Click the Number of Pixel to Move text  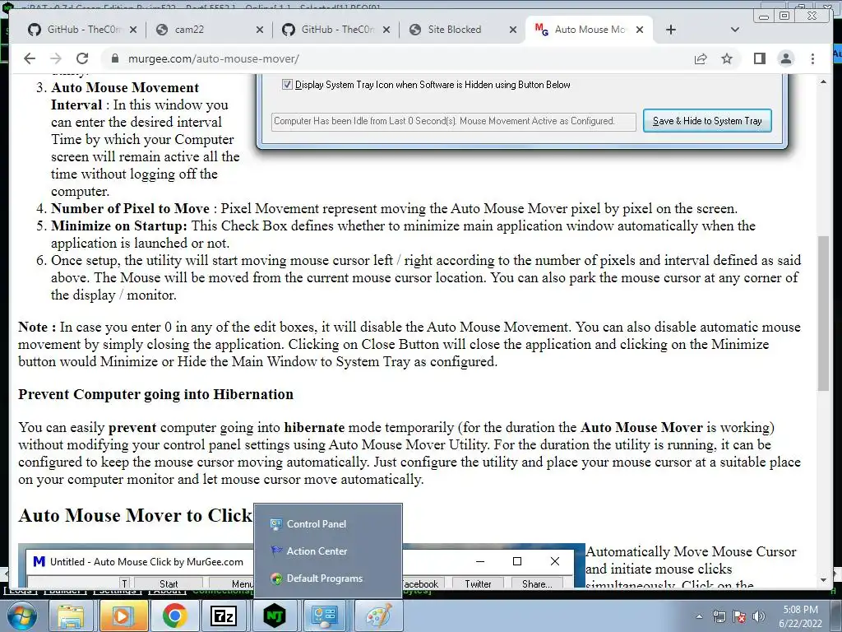coord(394,208)
